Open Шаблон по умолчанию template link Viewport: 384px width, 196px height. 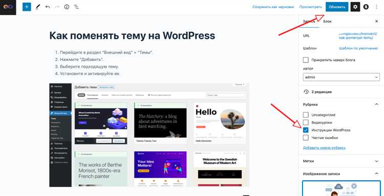tap(358, 49)
